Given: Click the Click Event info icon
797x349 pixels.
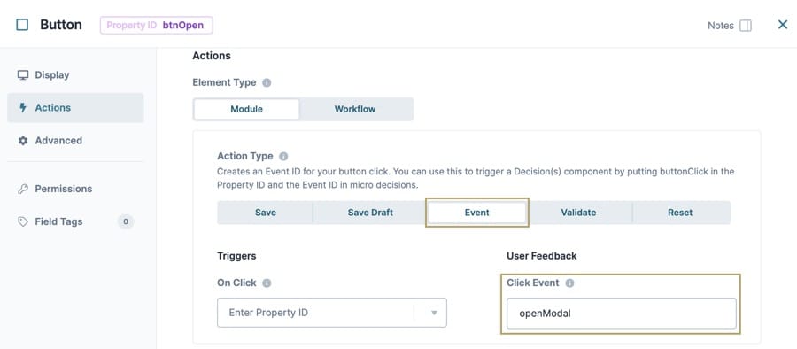Looking at the screenshot, I should pyautogui.click(x=569, y=283).
